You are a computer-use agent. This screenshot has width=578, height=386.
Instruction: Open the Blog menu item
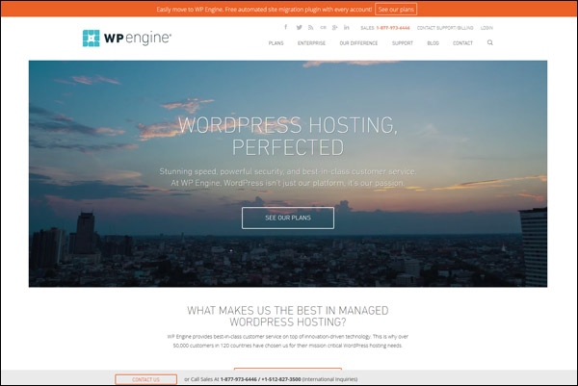pos(433,43)
